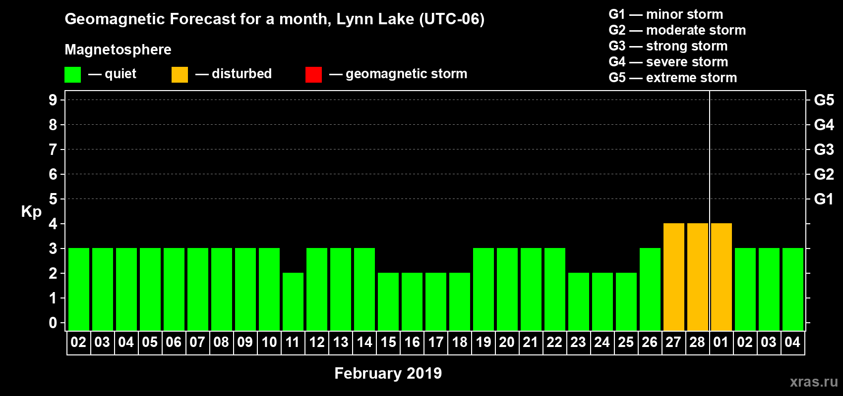Click the green quiet legend swatch
The image size is (843, 396).
(72, 75)
